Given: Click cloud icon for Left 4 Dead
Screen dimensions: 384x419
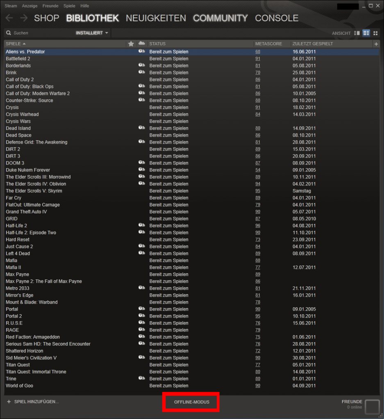Looking at the screenshot, I should click(x=141, y=253).
